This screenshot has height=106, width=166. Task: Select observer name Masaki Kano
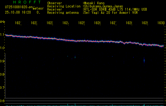pyautogui.click(x=94, y=3)
